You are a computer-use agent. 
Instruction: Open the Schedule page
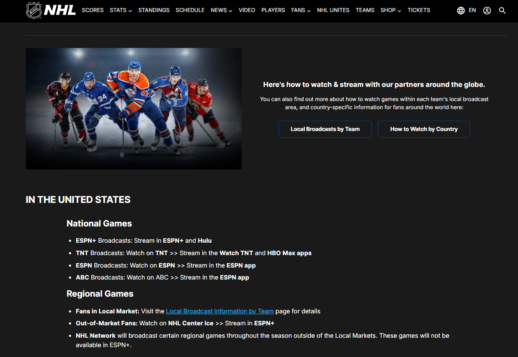190,10
